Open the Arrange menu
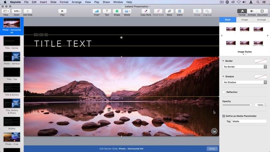Image resolution: width=270 pixels, height=152 pixels. click(x=76, y=2)
